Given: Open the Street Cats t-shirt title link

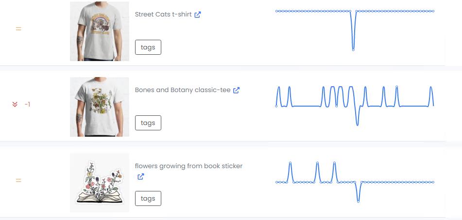Looking at the screenshot, I should tap(163, 15).
